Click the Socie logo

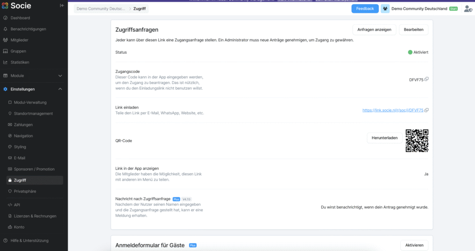tap(16, 6)
